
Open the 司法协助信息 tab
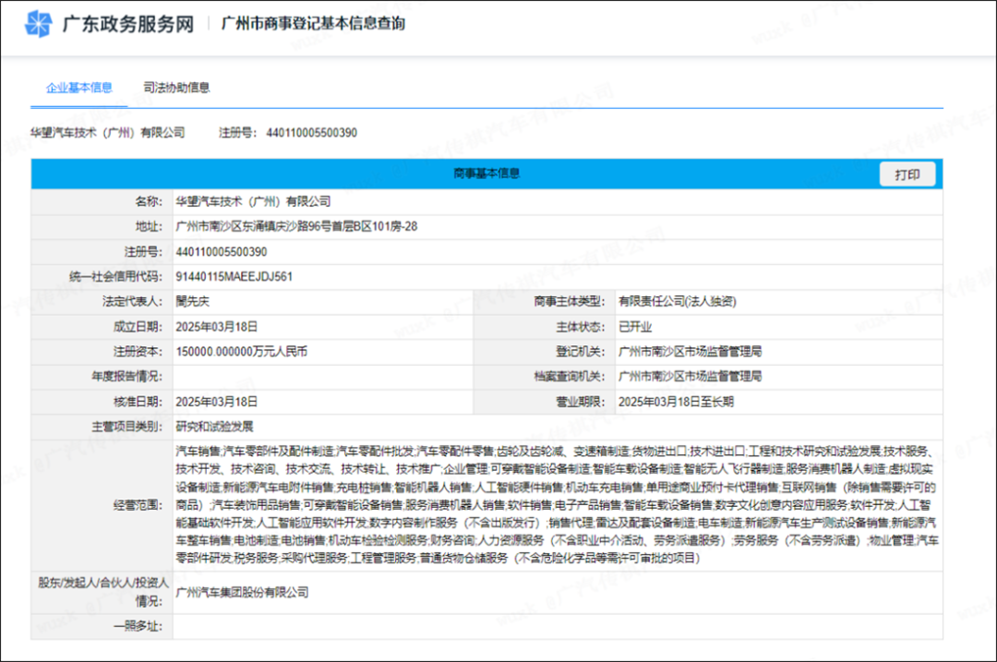point(176,88)
